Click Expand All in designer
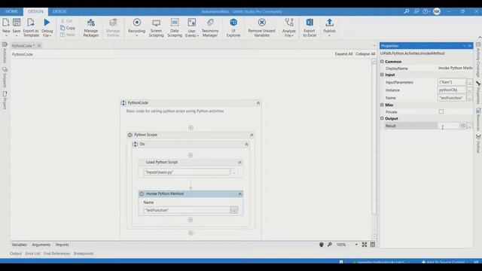 [x=343, y=53]
